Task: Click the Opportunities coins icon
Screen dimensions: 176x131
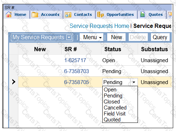Action: coord(101,14)
